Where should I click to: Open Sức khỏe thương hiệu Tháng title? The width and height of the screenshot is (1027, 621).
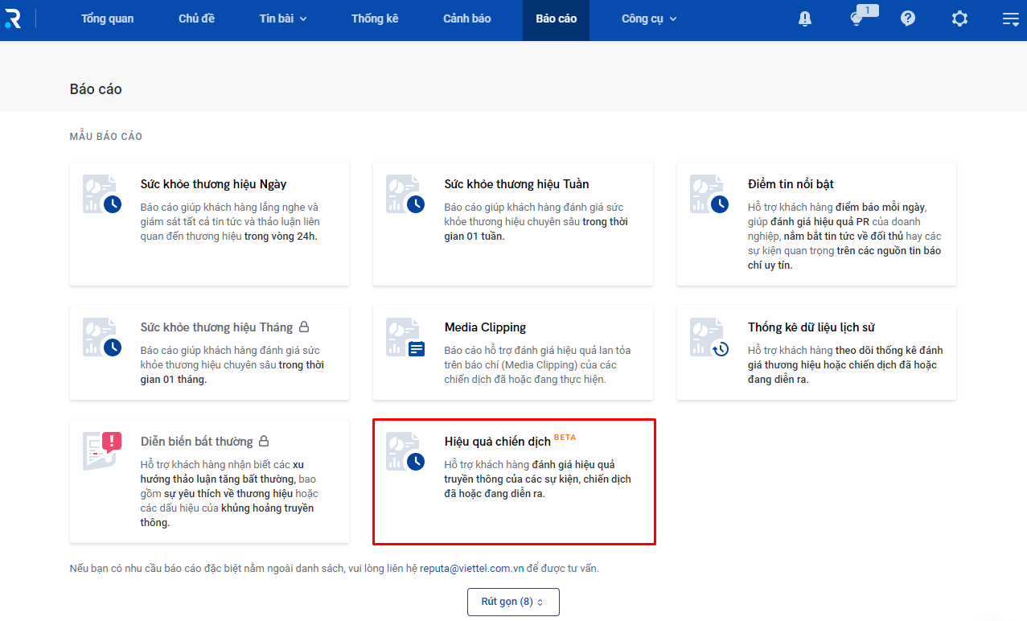pyautogui.click(x=216, y=327)
